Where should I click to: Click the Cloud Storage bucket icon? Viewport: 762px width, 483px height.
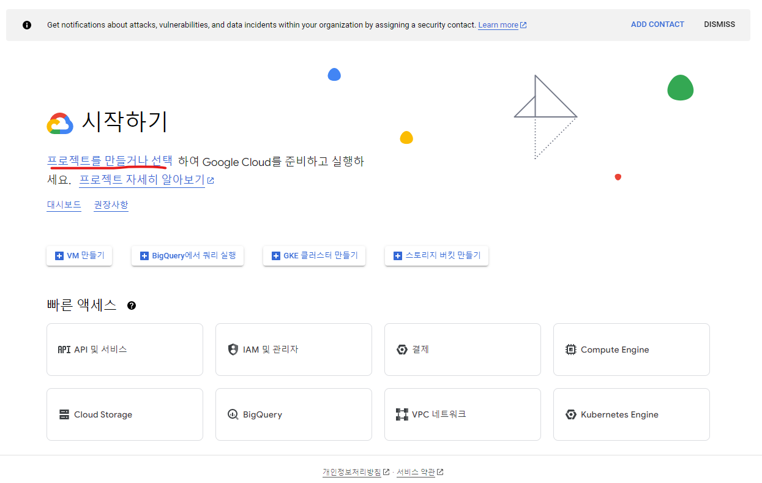64,414
